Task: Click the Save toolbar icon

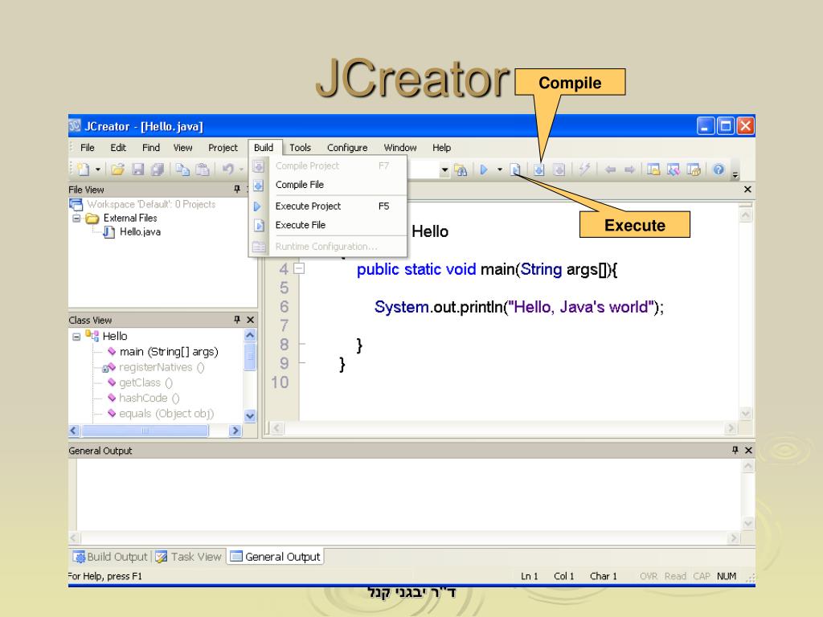Action: coord(138,169)
